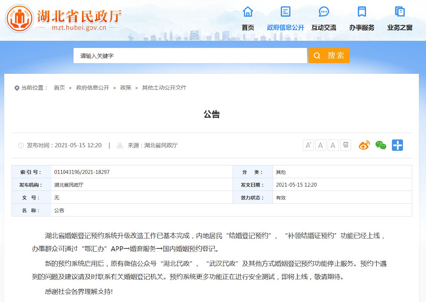
Task: Click the 政策 breadcrumb link
Action: pos(126,88)
